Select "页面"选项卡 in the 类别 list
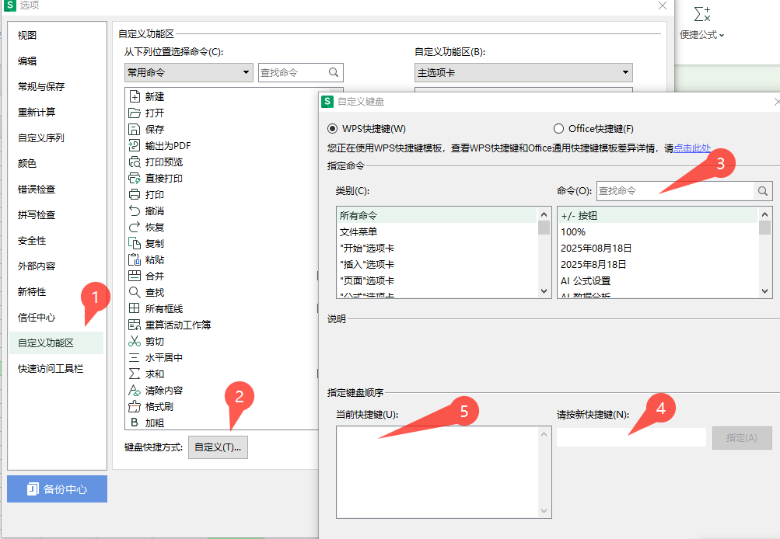Viewport: 780px width, 539px height. point(437,280)
